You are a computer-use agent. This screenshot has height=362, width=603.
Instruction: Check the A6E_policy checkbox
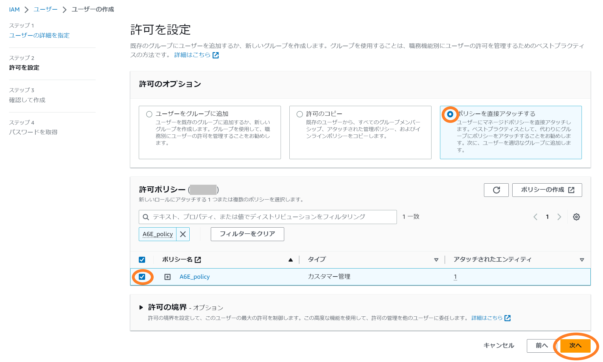[x=143, y=276]
